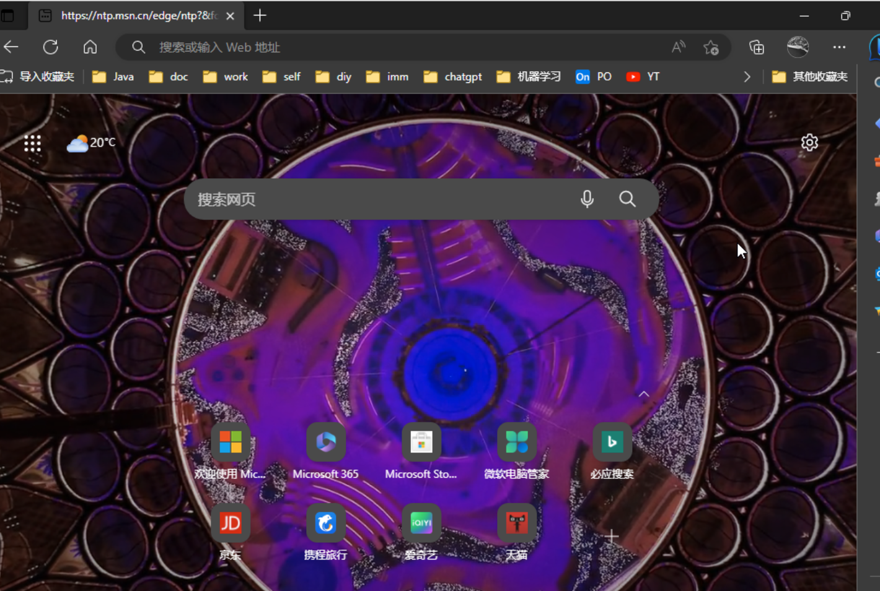Open a new tab with plus button
The width and height of the screenshot is (880, 591).
pos(260,15)
